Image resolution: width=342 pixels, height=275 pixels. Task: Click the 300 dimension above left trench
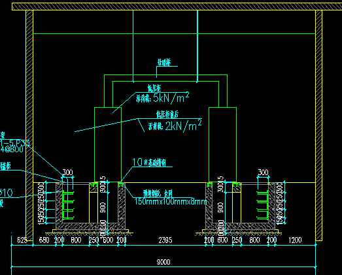[67, 172]
